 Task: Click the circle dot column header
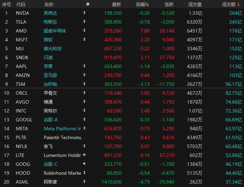coord(88,4)
